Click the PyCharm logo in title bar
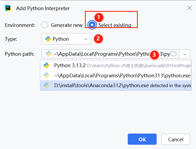Viewport: 196px width, 149px height. point(8,8)
